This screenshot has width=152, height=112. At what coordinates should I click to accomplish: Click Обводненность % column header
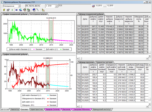click(138, 20)
